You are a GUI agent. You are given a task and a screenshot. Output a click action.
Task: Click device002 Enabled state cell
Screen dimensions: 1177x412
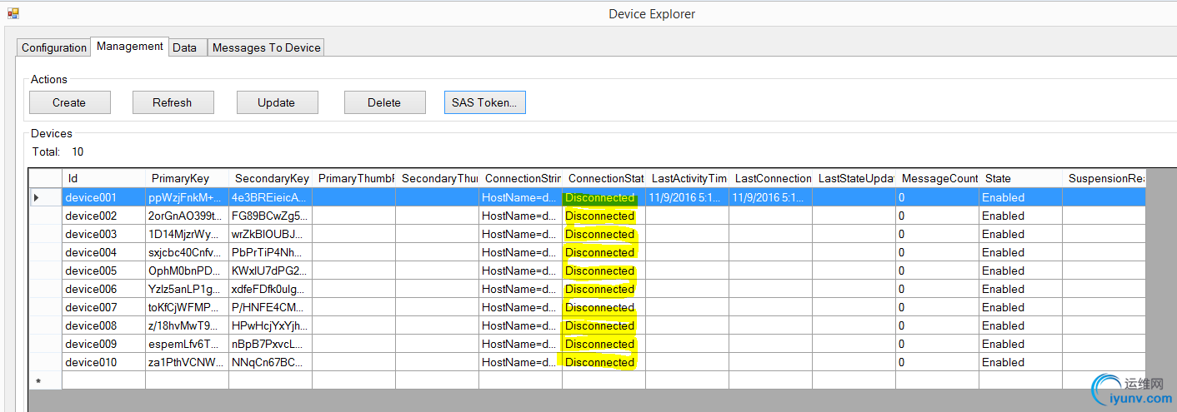[x=1020, y=216]
